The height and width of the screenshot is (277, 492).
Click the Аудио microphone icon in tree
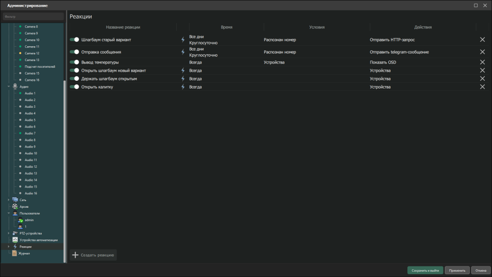(x=15, y=87)
